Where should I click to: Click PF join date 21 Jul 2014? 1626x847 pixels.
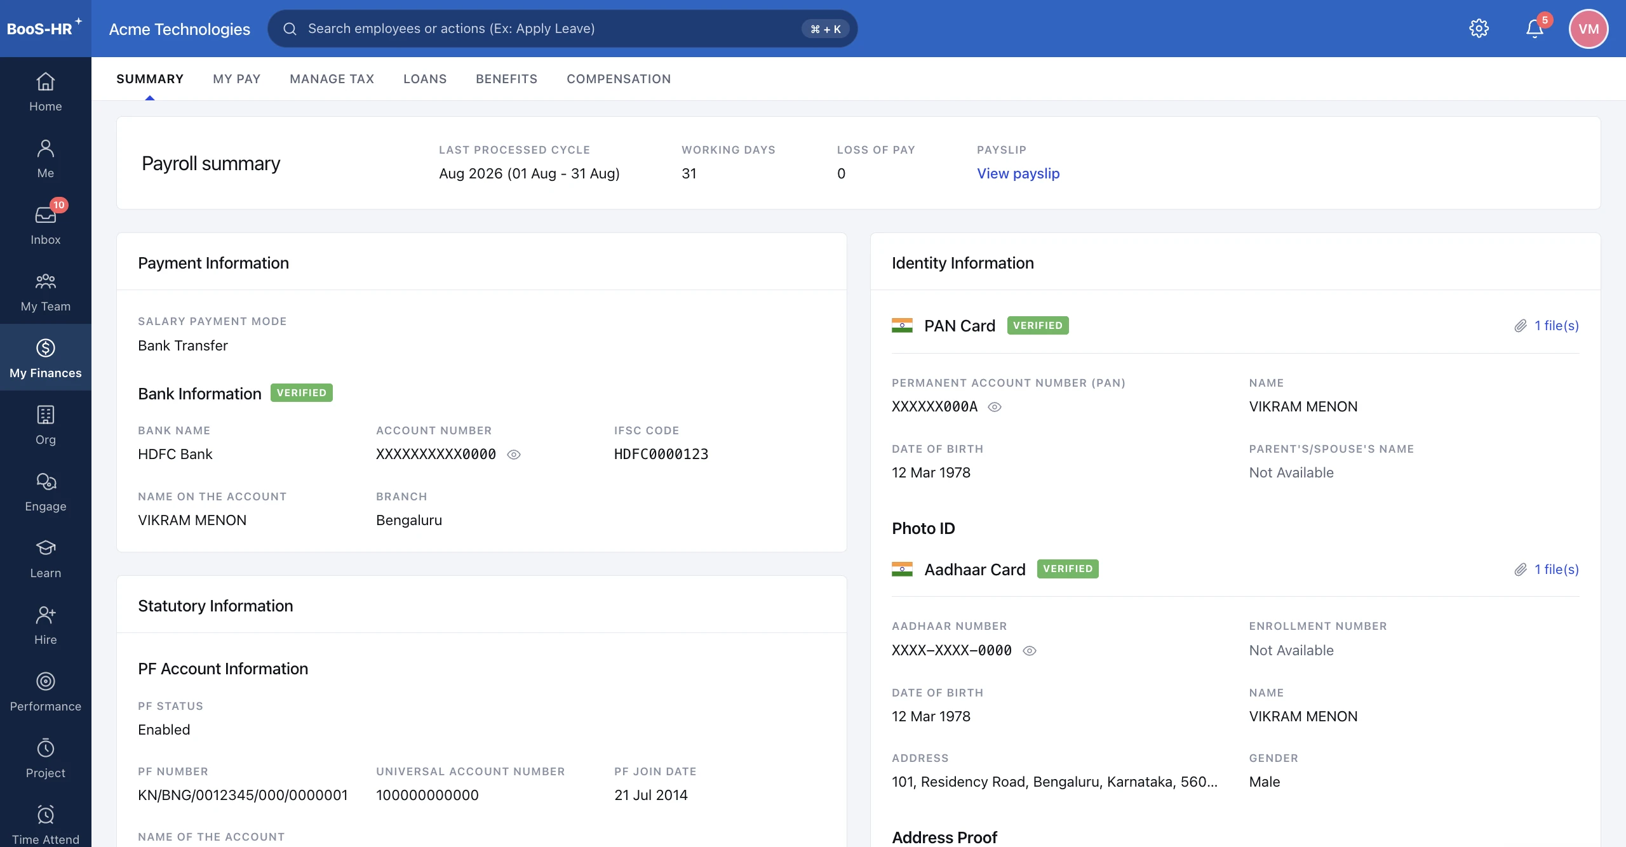(651, 796)
